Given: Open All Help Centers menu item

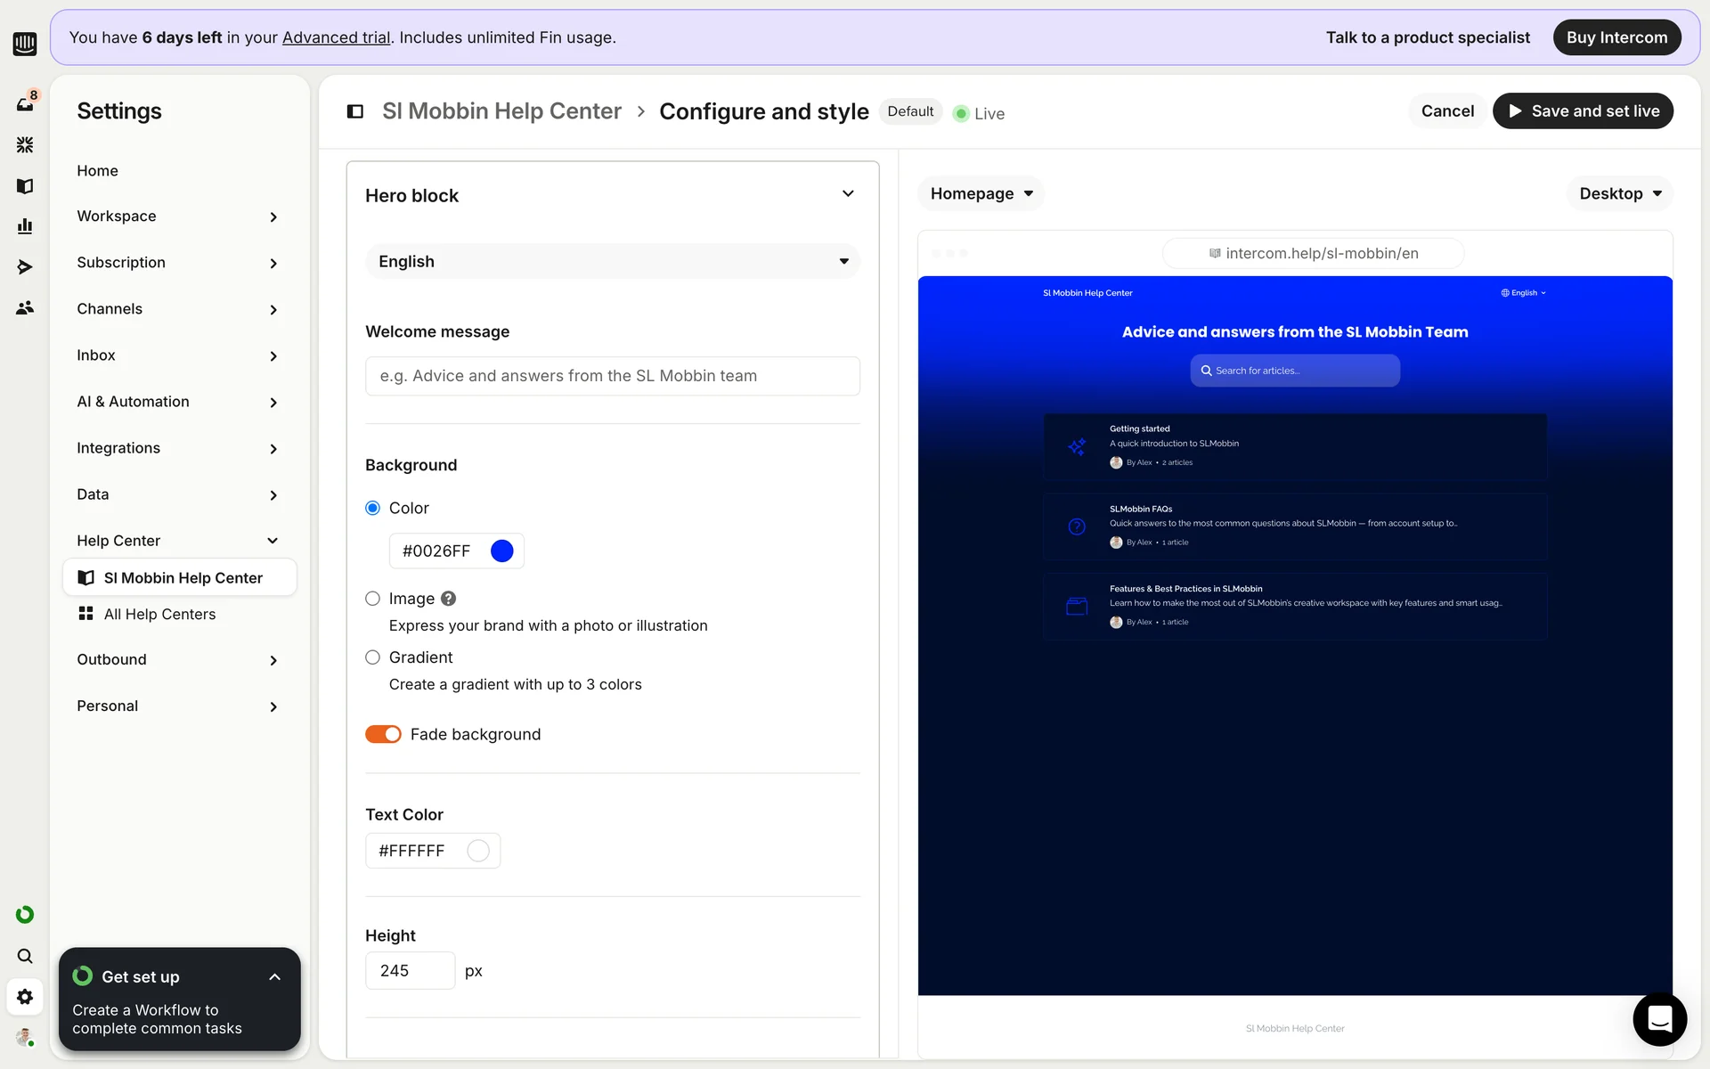Looking at the screenshot, I should [159, 614].
